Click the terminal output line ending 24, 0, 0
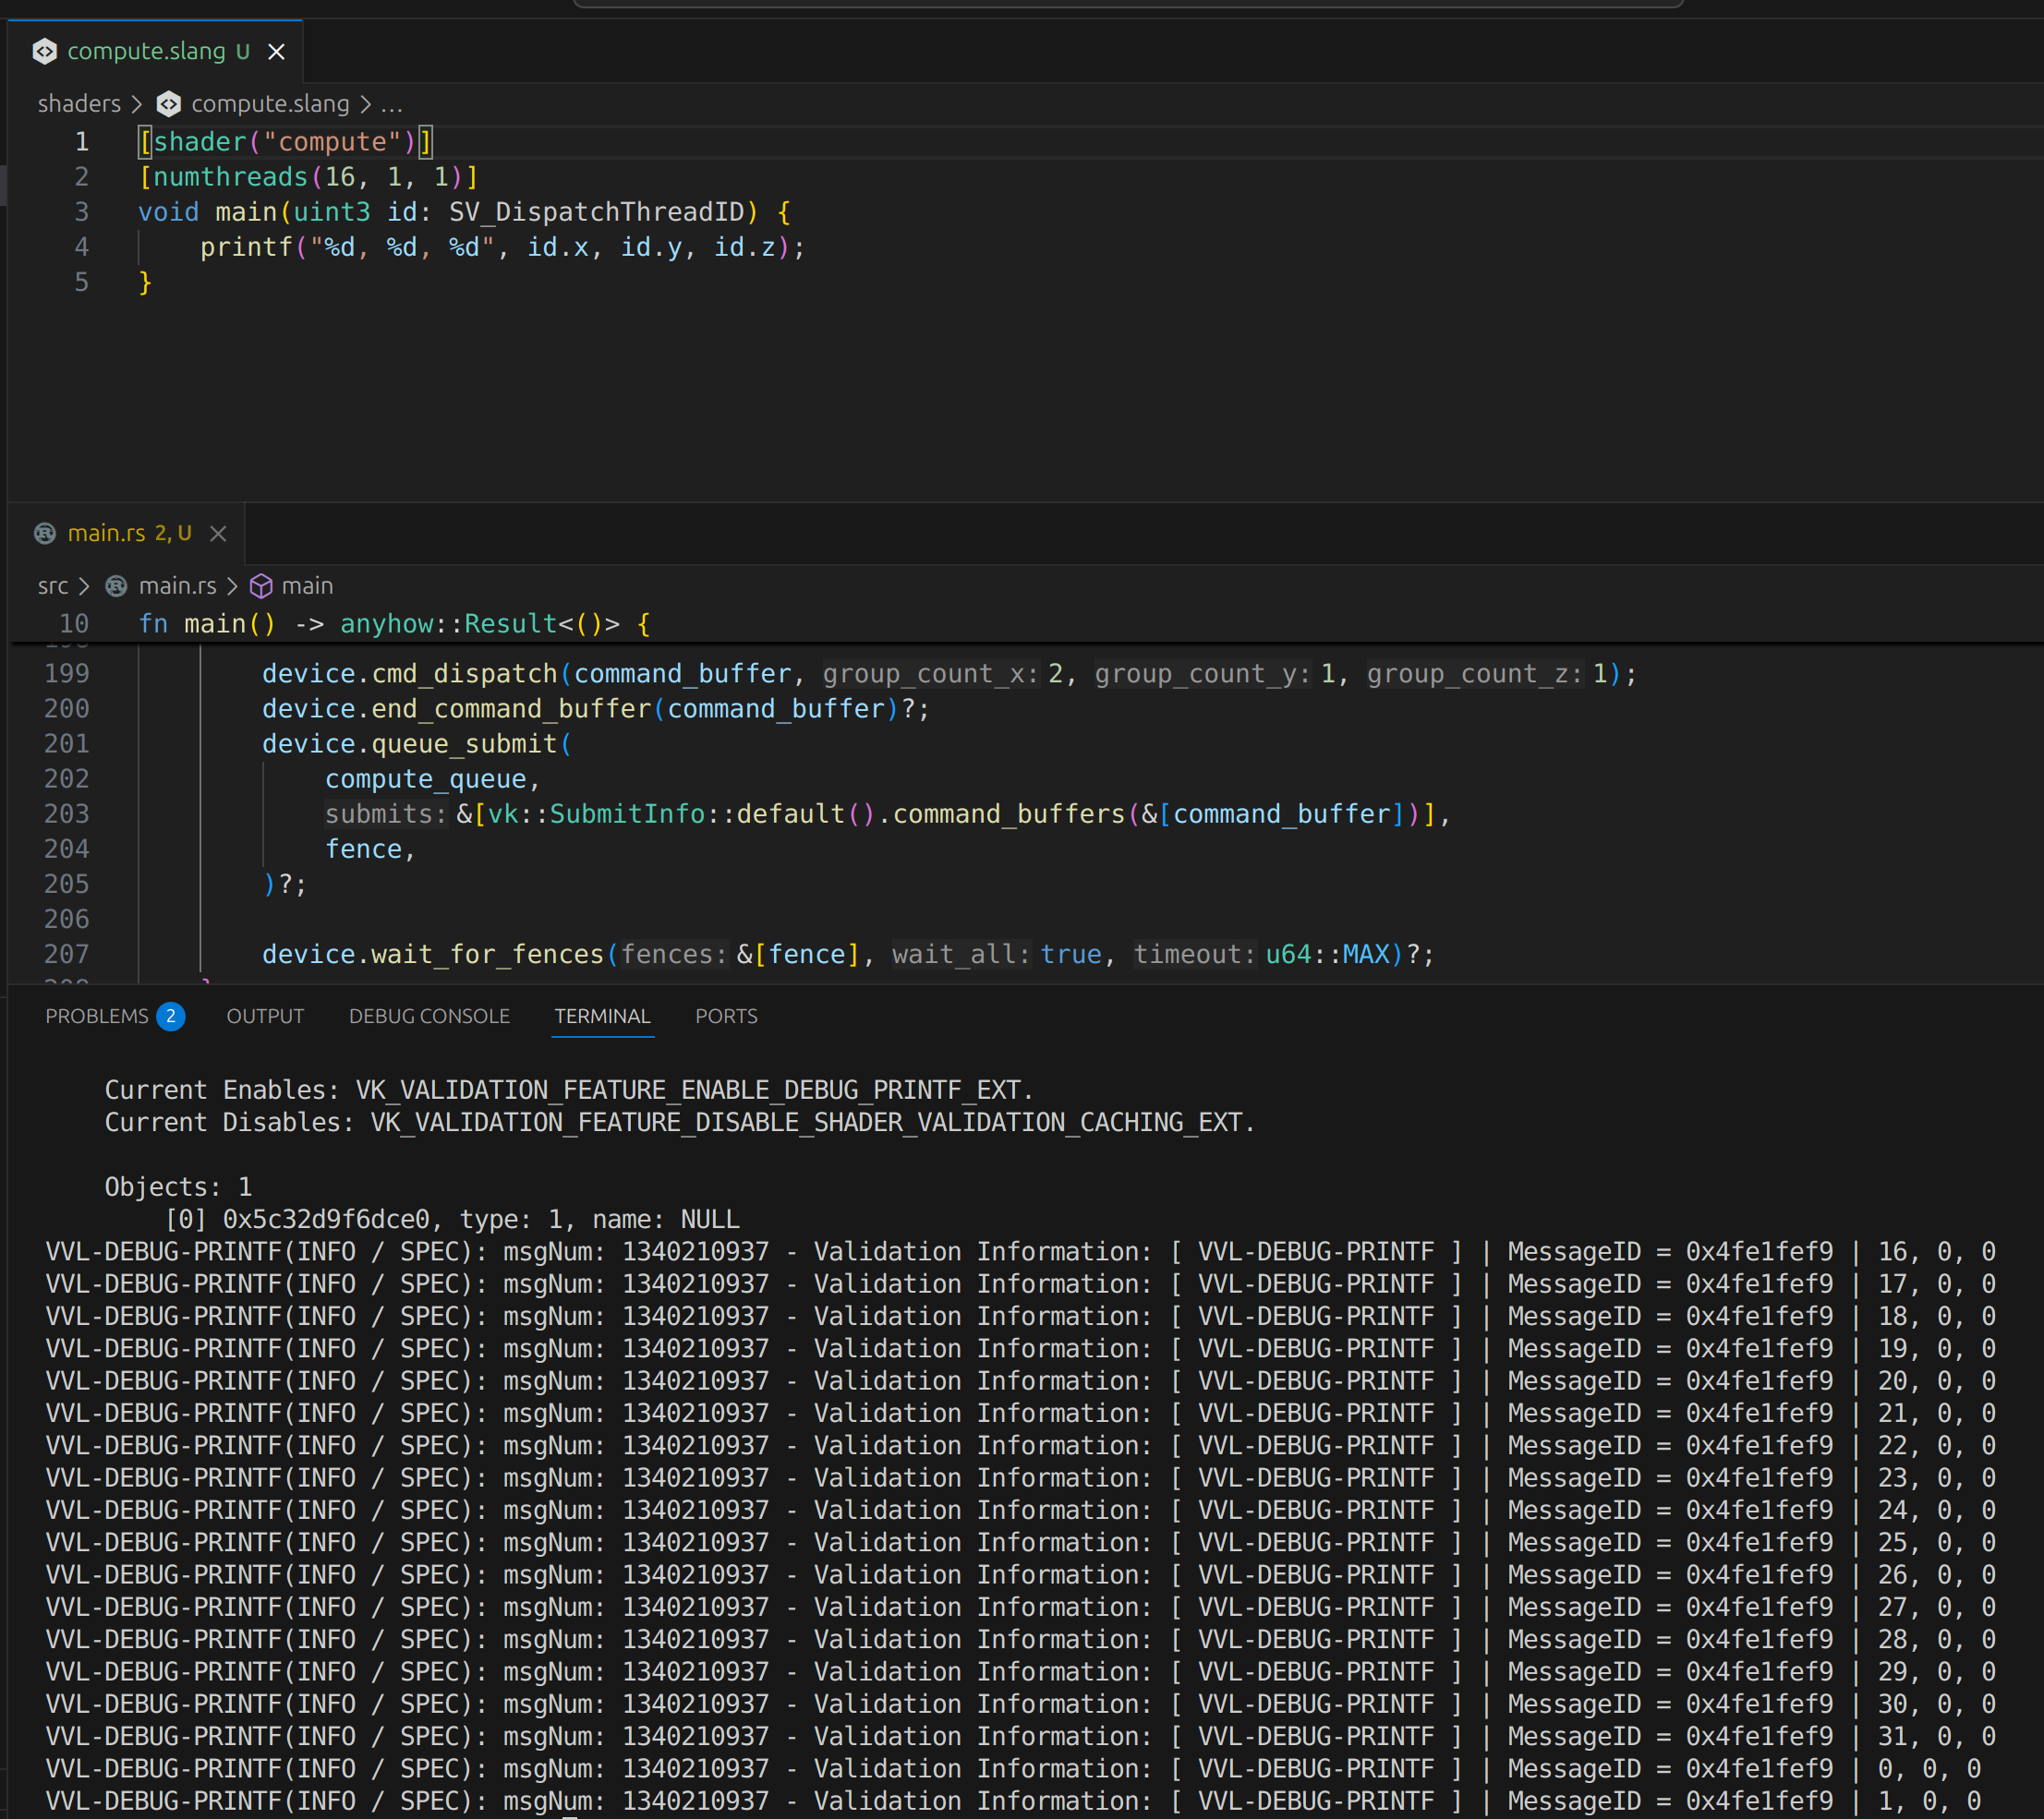2044x1819 pixels. tap(1021, 1511)
